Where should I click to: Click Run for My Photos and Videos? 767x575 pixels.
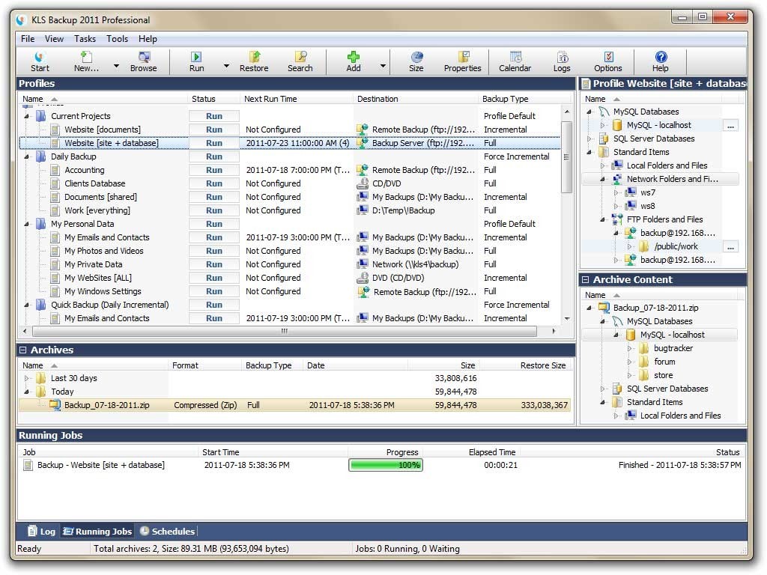213,251
